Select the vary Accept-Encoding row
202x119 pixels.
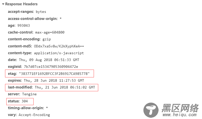click(29, 115)
